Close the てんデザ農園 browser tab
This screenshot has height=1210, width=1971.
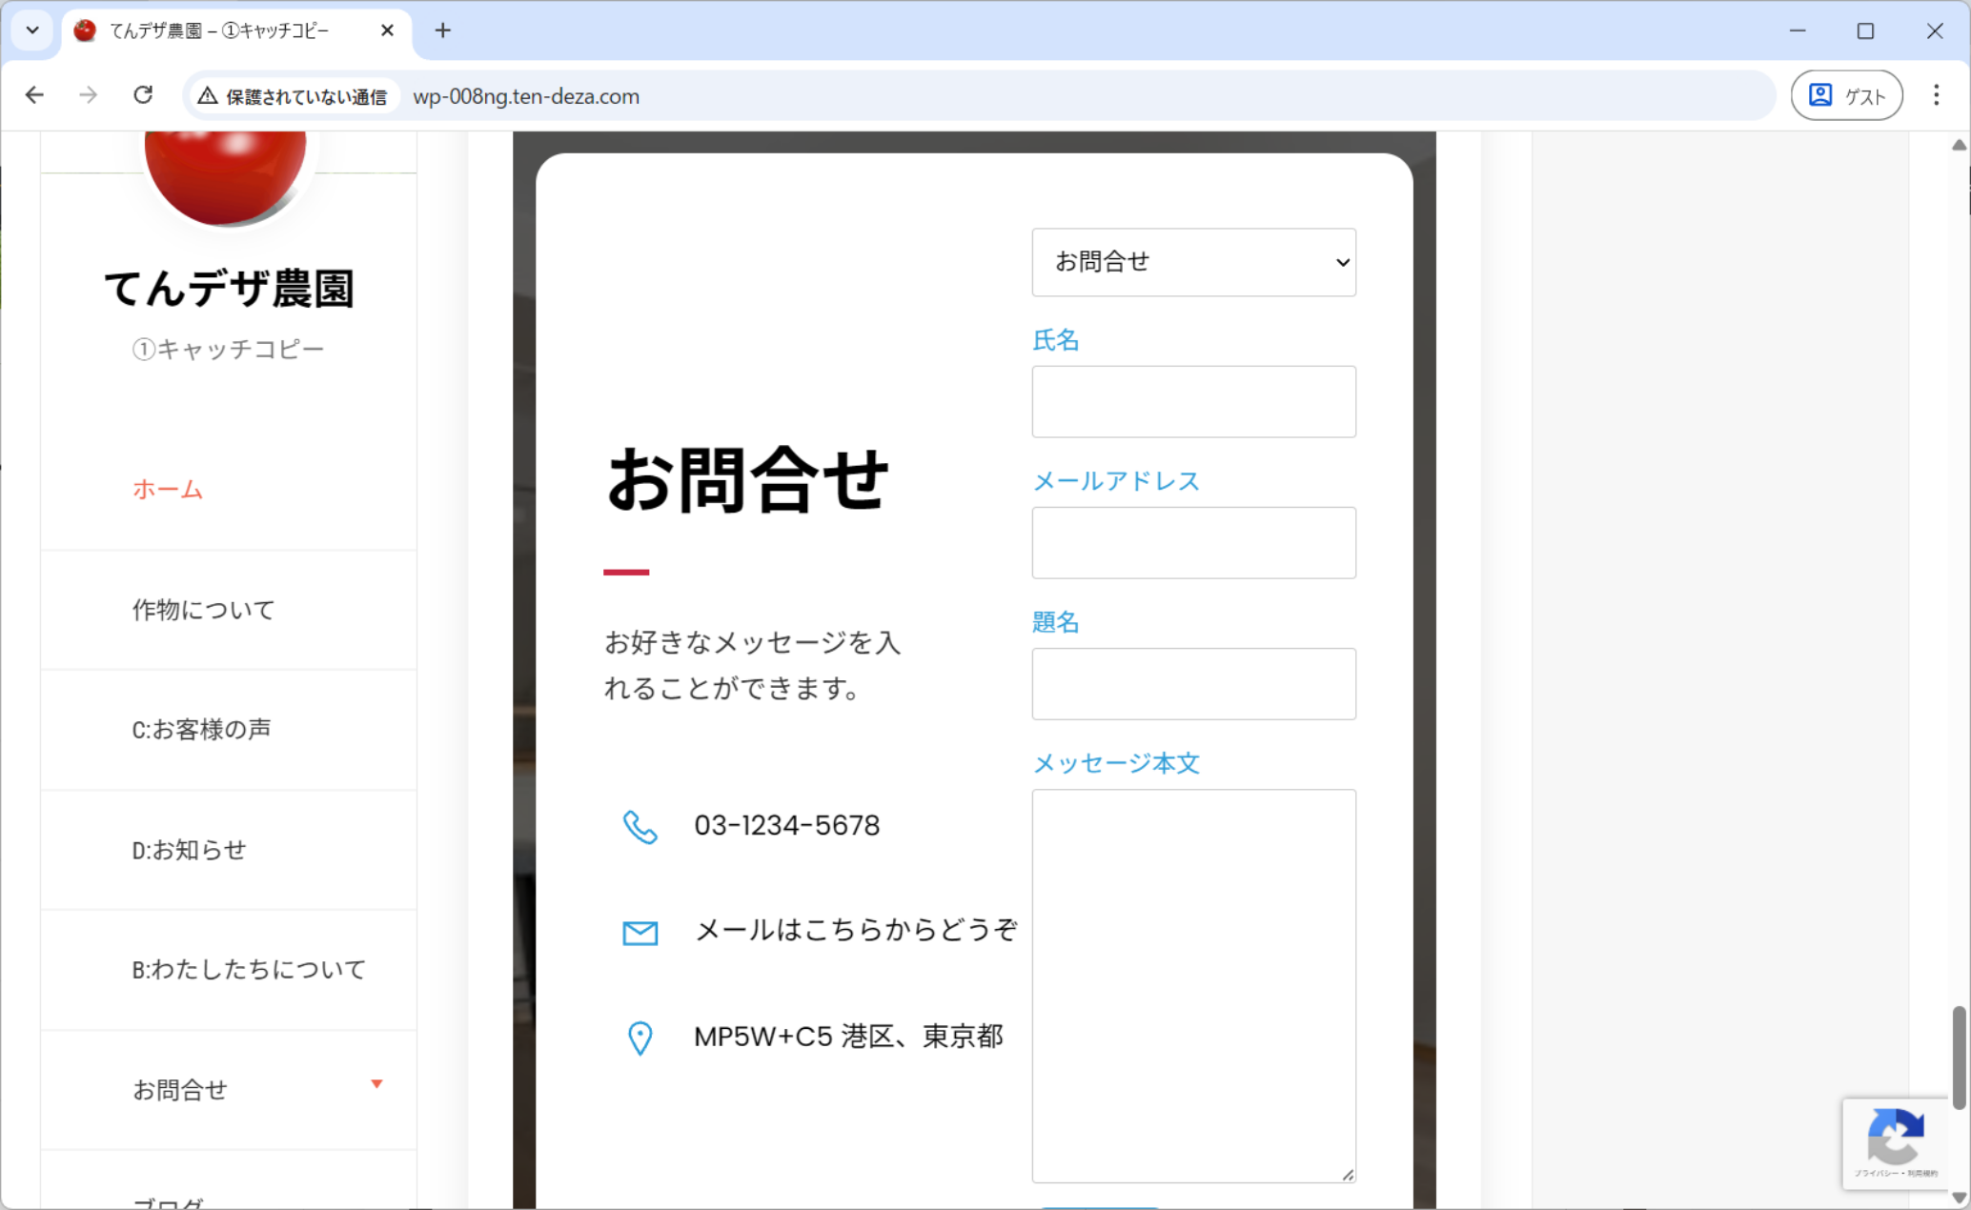pos(387,30)
